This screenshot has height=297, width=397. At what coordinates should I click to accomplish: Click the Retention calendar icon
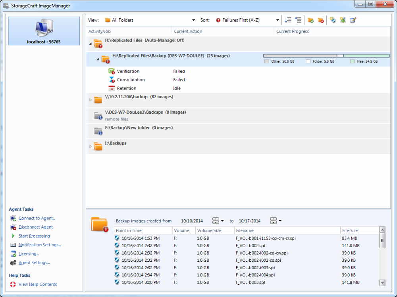[x=112, y=88]
